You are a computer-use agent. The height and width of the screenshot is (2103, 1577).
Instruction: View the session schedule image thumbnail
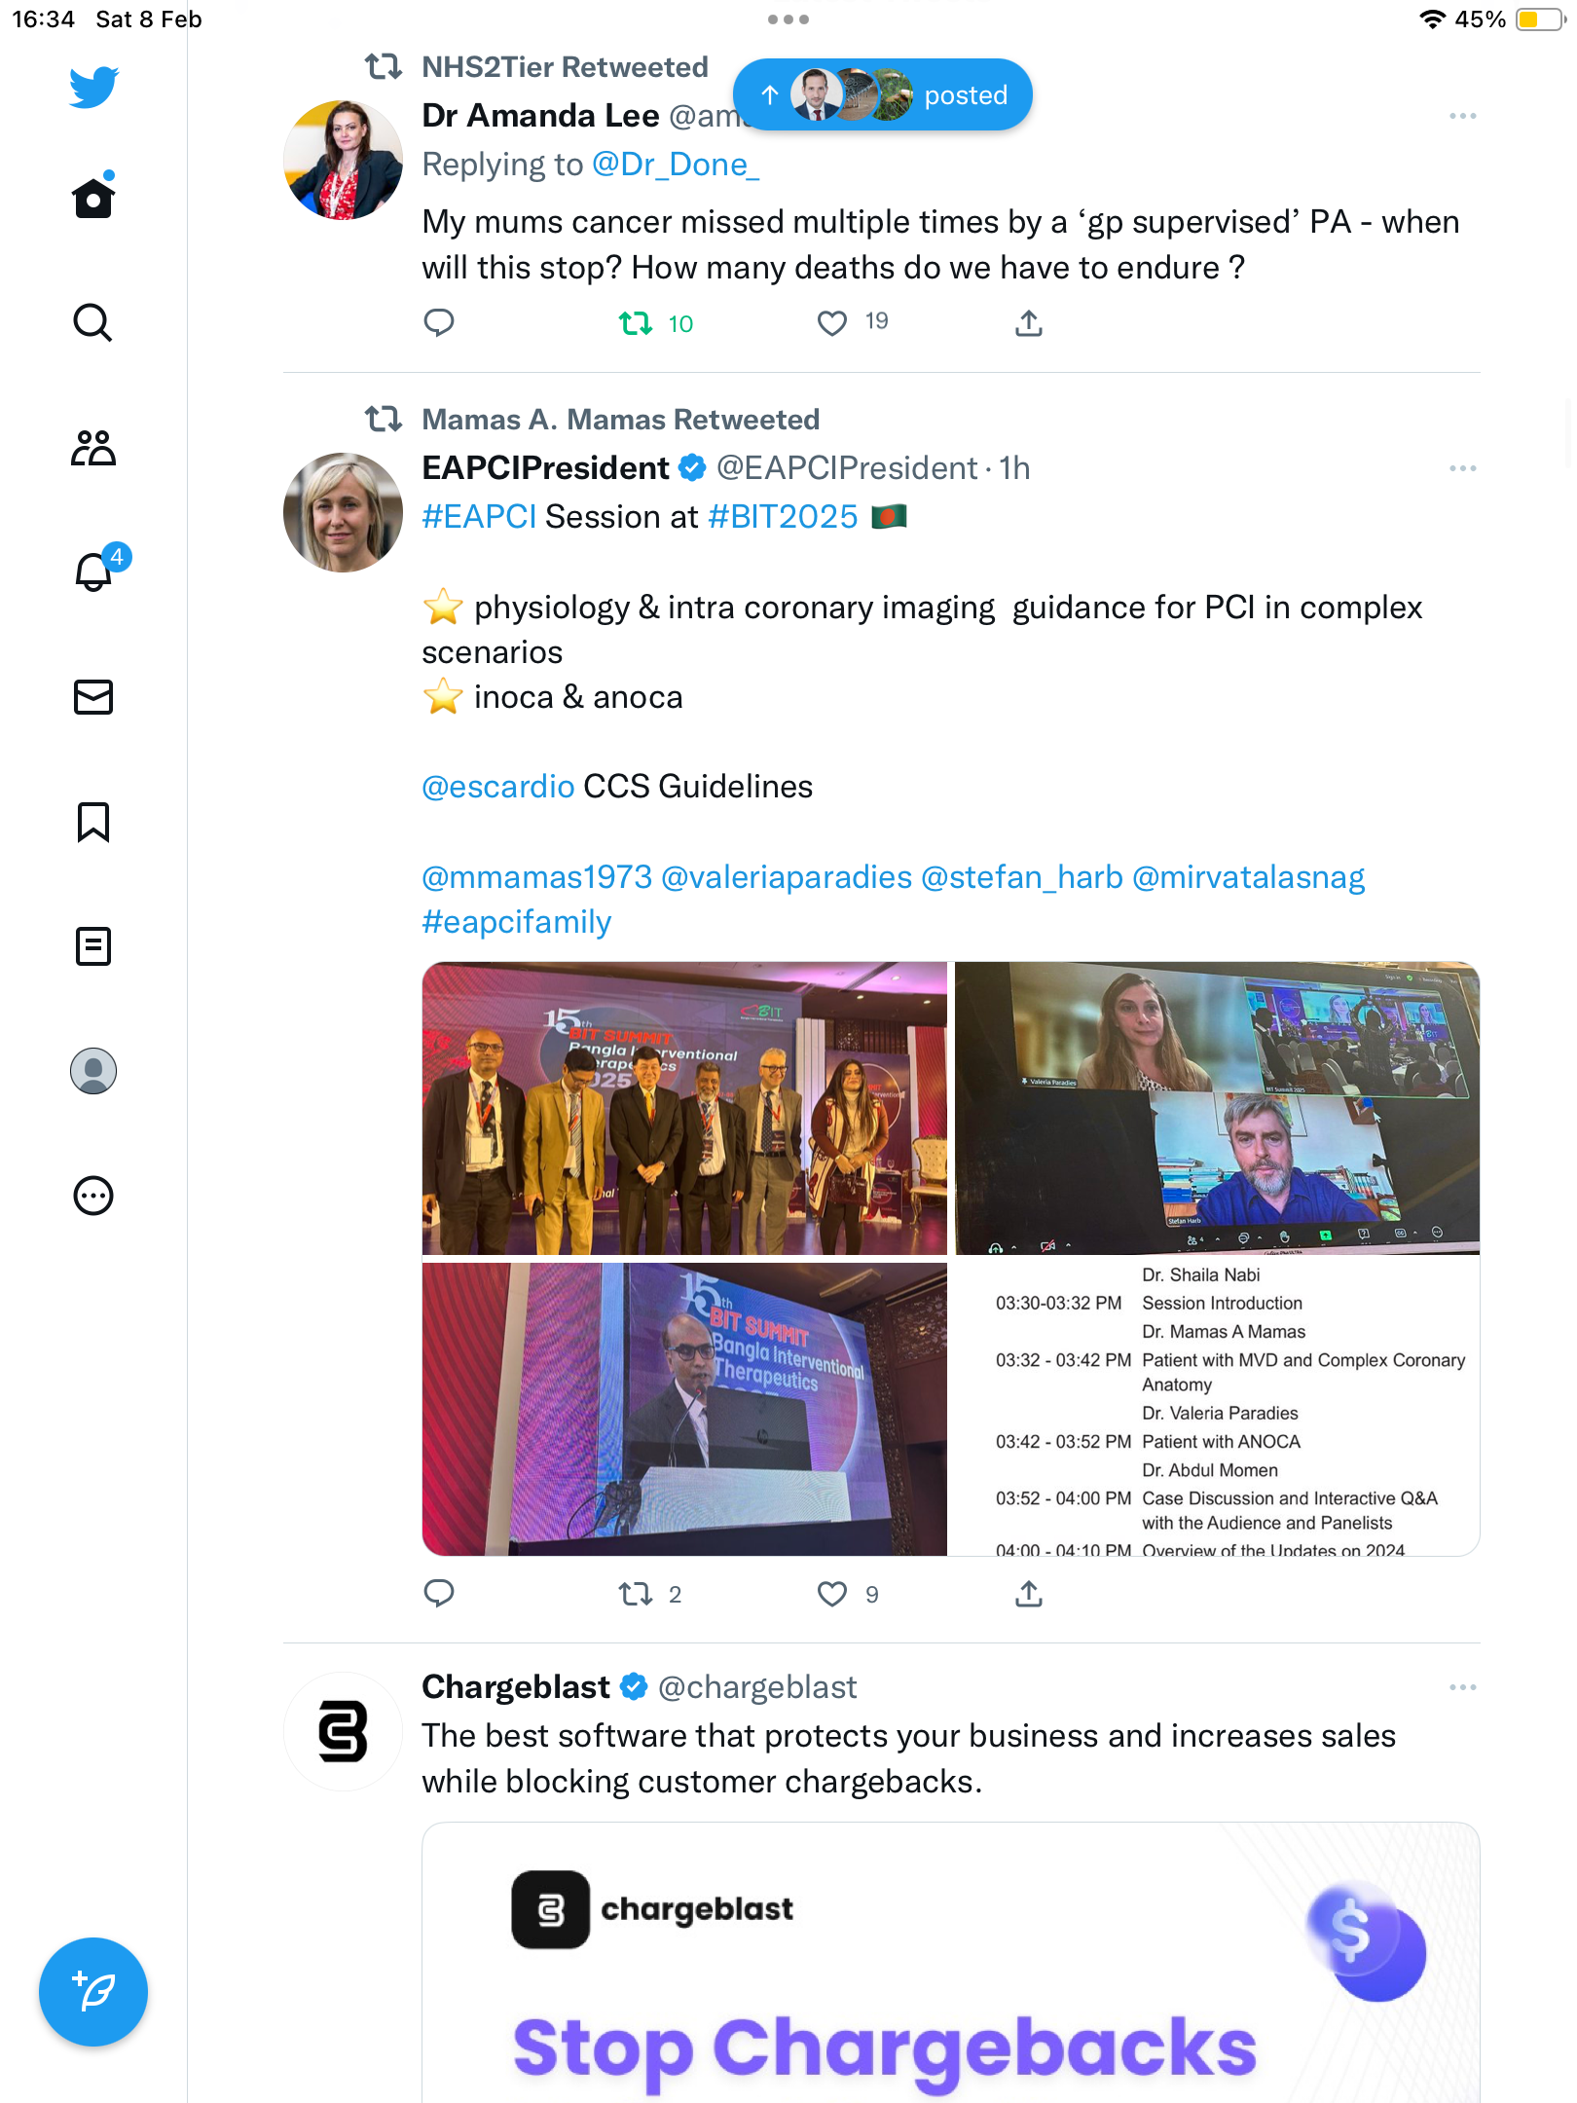[1217, 1409]
